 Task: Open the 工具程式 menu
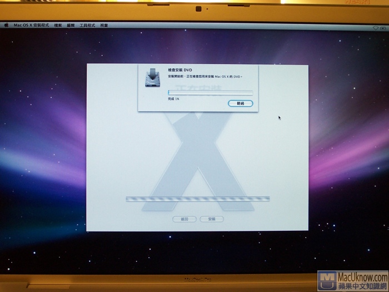[x=87, y=26]
